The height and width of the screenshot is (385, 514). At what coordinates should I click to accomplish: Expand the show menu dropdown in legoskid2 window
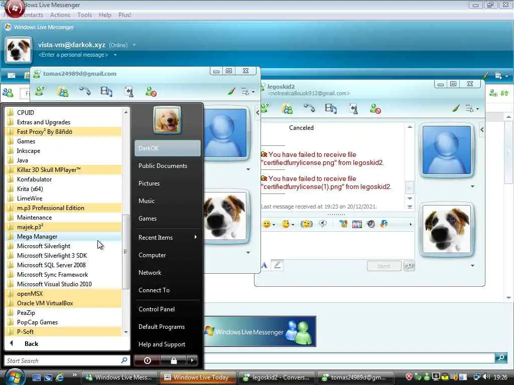click(472, 108)
